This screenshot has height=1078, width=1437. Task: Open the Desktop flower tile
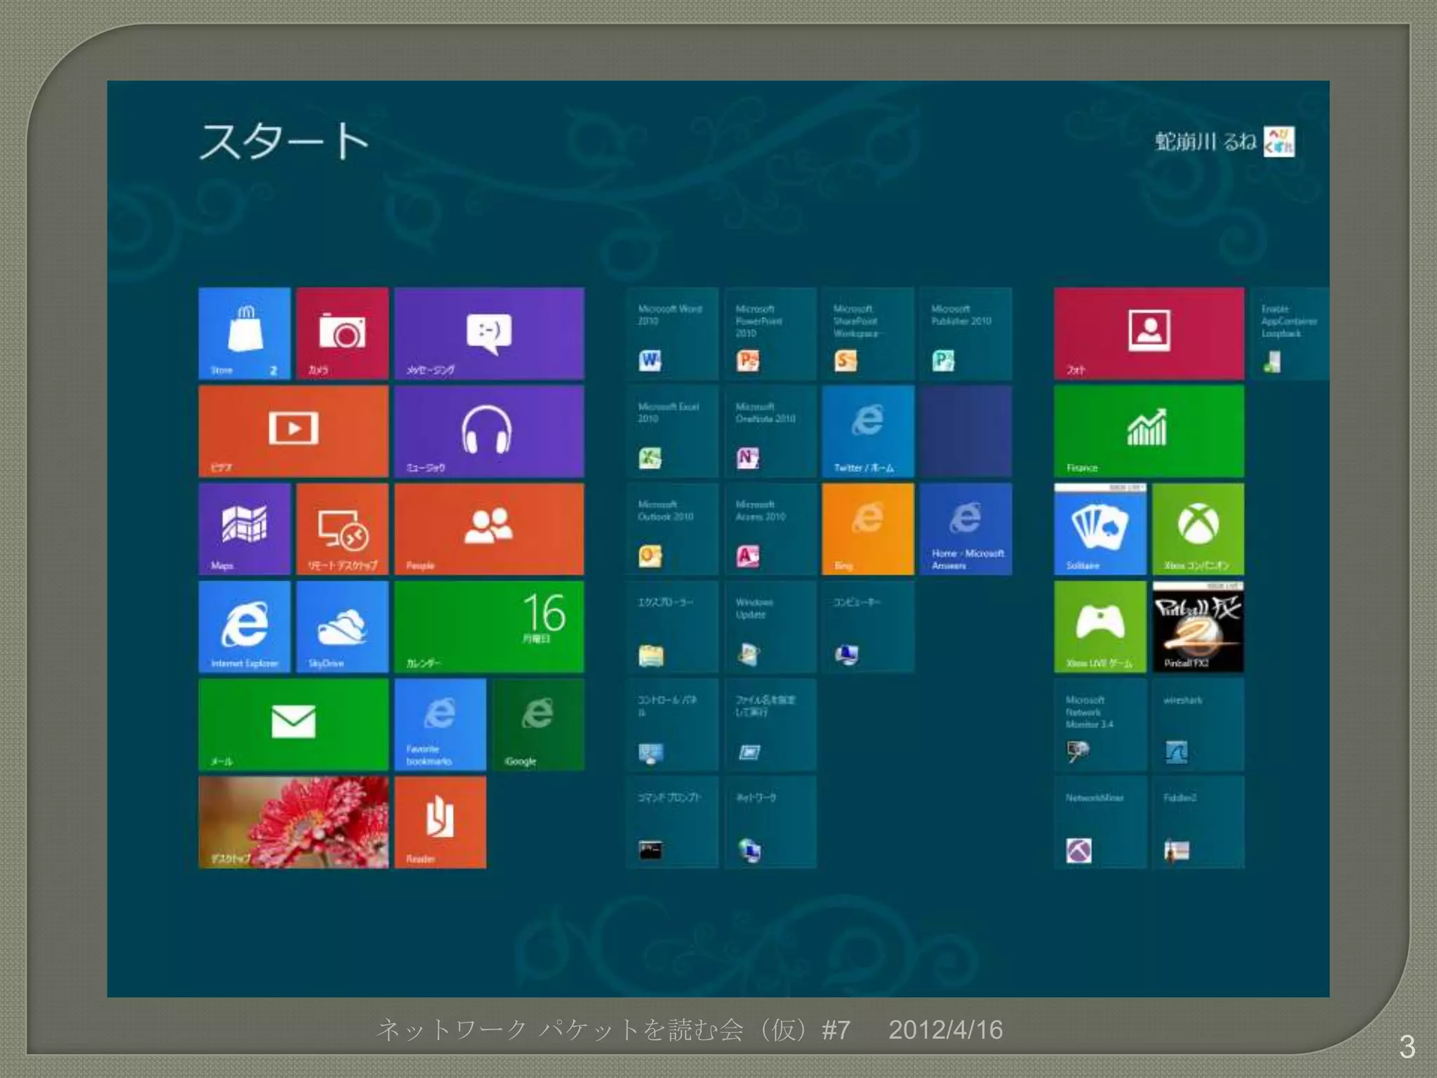coord(293,822)
